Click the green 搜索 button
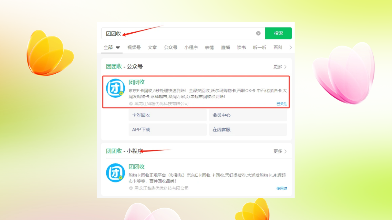Screen dimensions: 392x220 pos(278,33)
